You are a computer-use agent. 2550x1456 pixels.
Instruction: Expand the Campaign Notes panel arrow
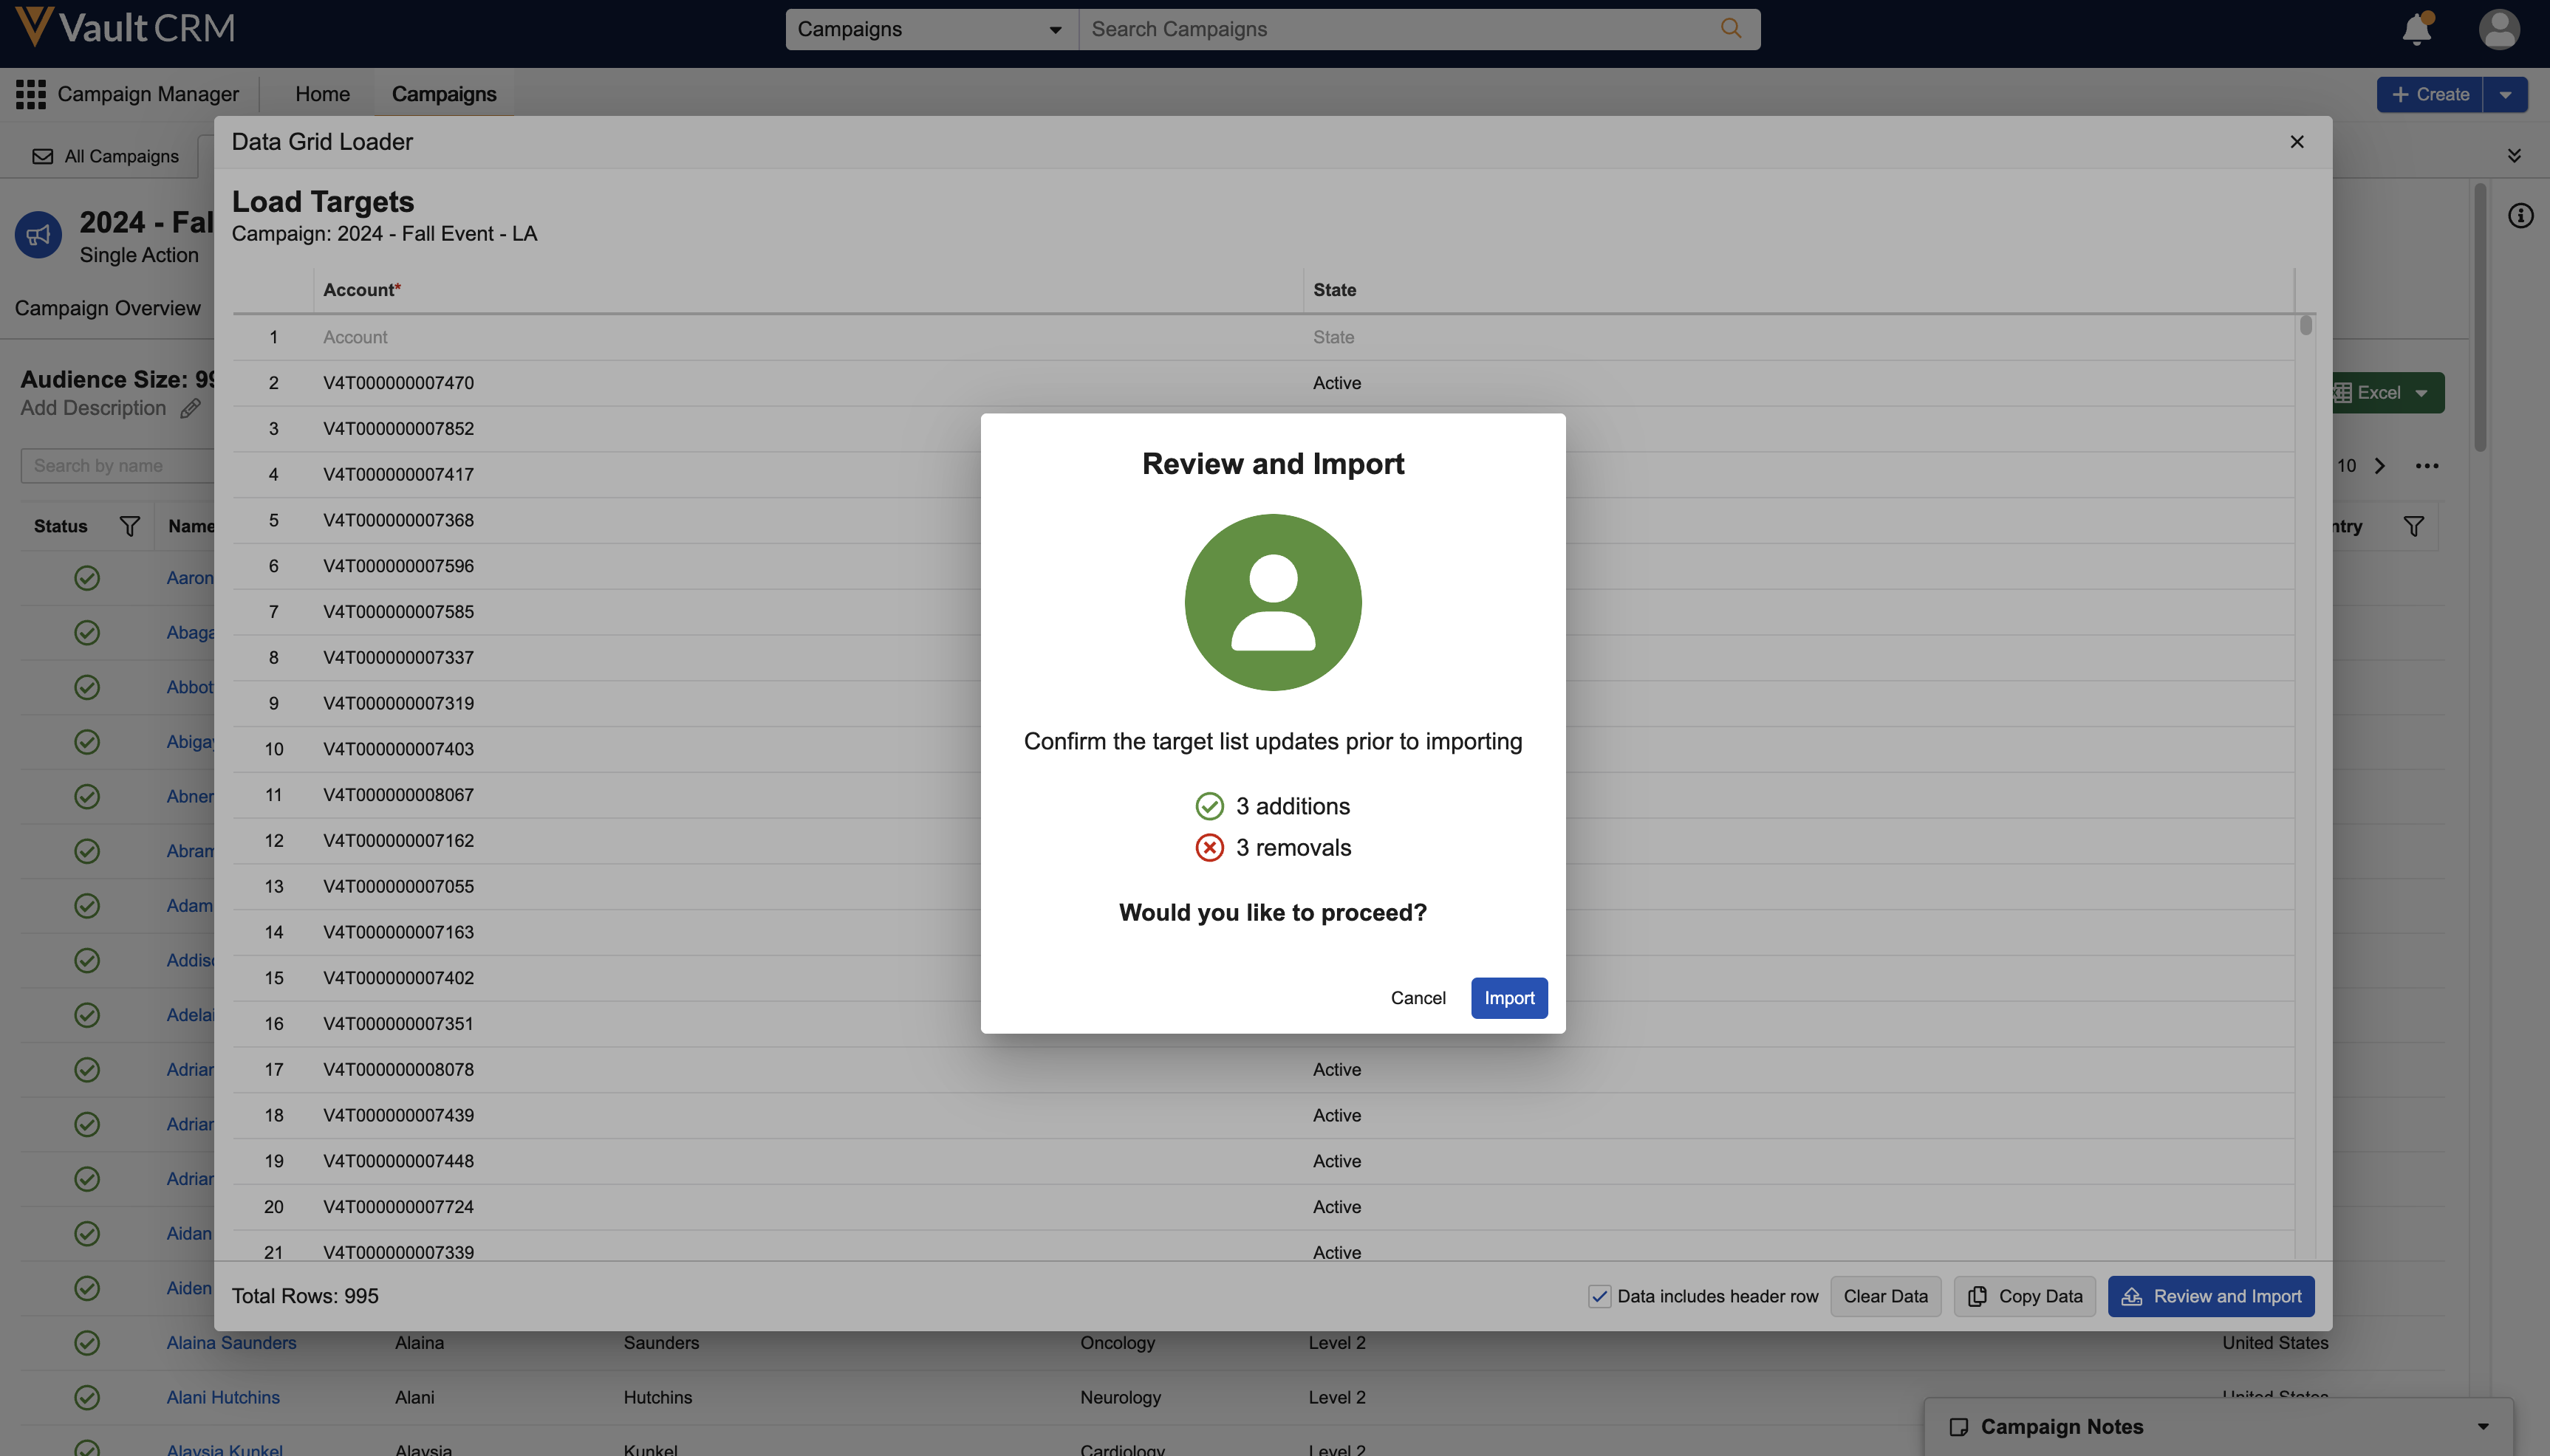tap(2483, 1427)
